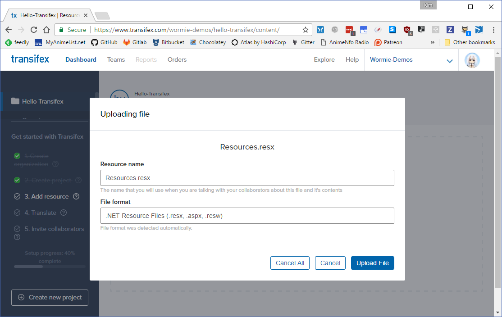
Task: Click the blue folder tab extension icon
Action: tap(363, 30)
